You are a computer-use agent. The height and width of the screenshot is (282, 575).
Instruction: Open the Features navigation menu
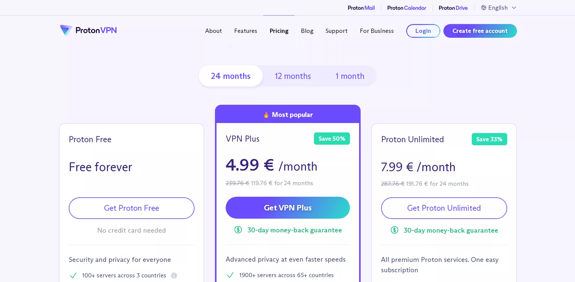[x=246, y=31]
